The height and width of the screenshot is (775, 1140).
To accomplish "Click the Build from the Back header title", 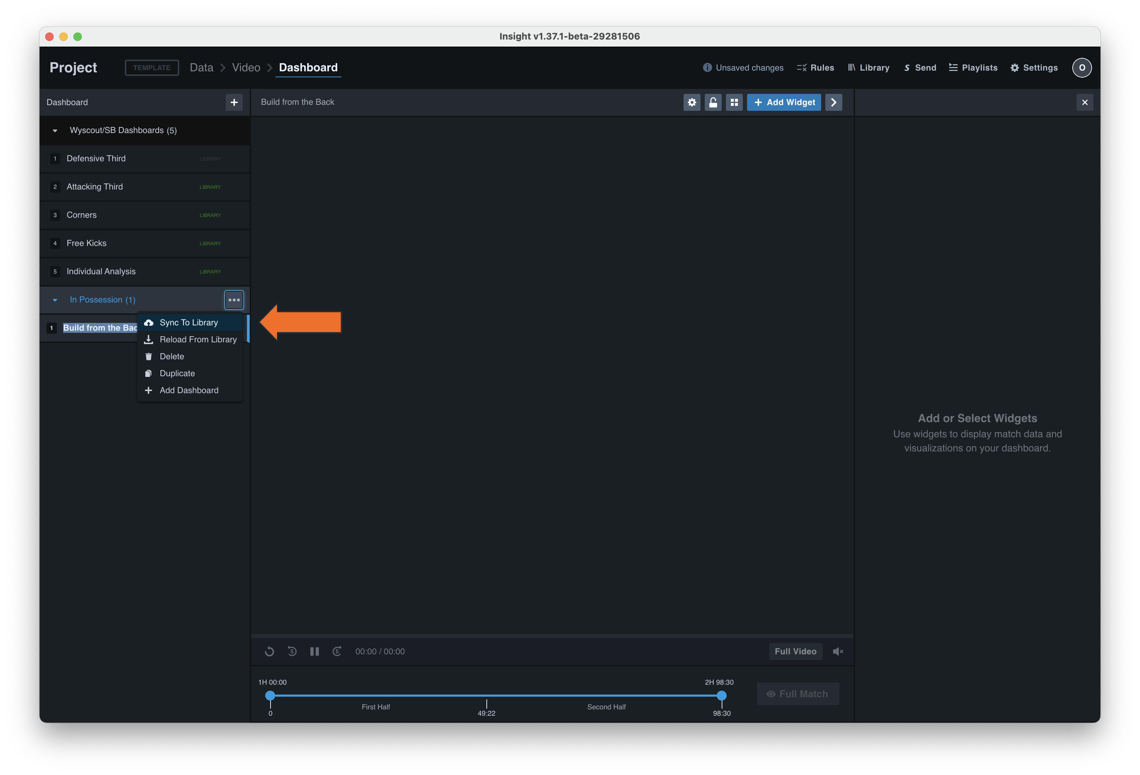I will 297,102.
